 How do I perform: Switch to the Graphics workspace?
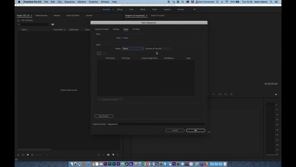(x=167, y=9)
